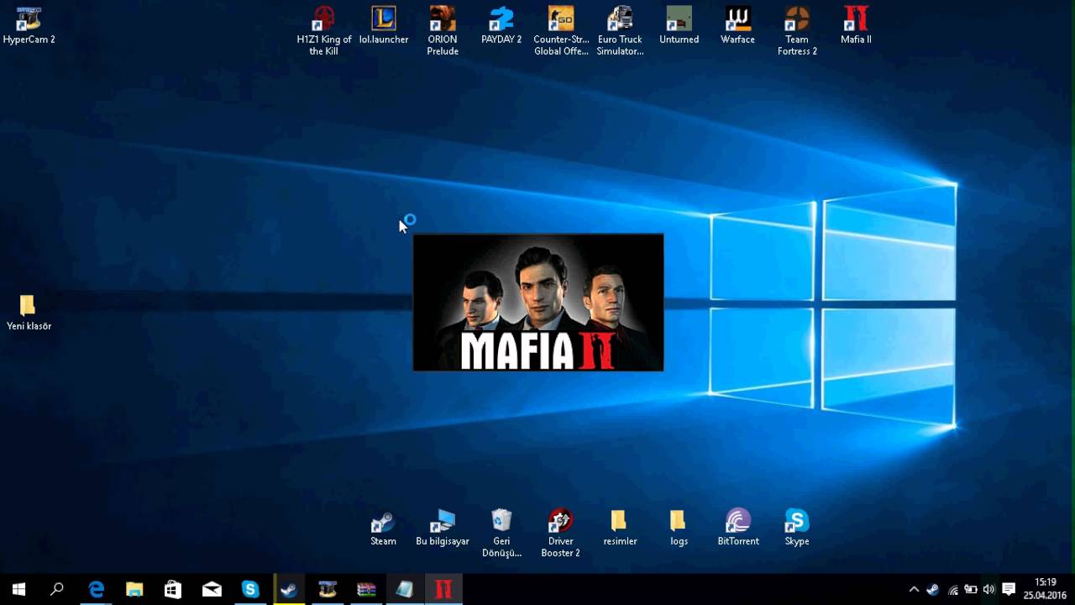Open the Action Center notifications

pos(1009,589)
